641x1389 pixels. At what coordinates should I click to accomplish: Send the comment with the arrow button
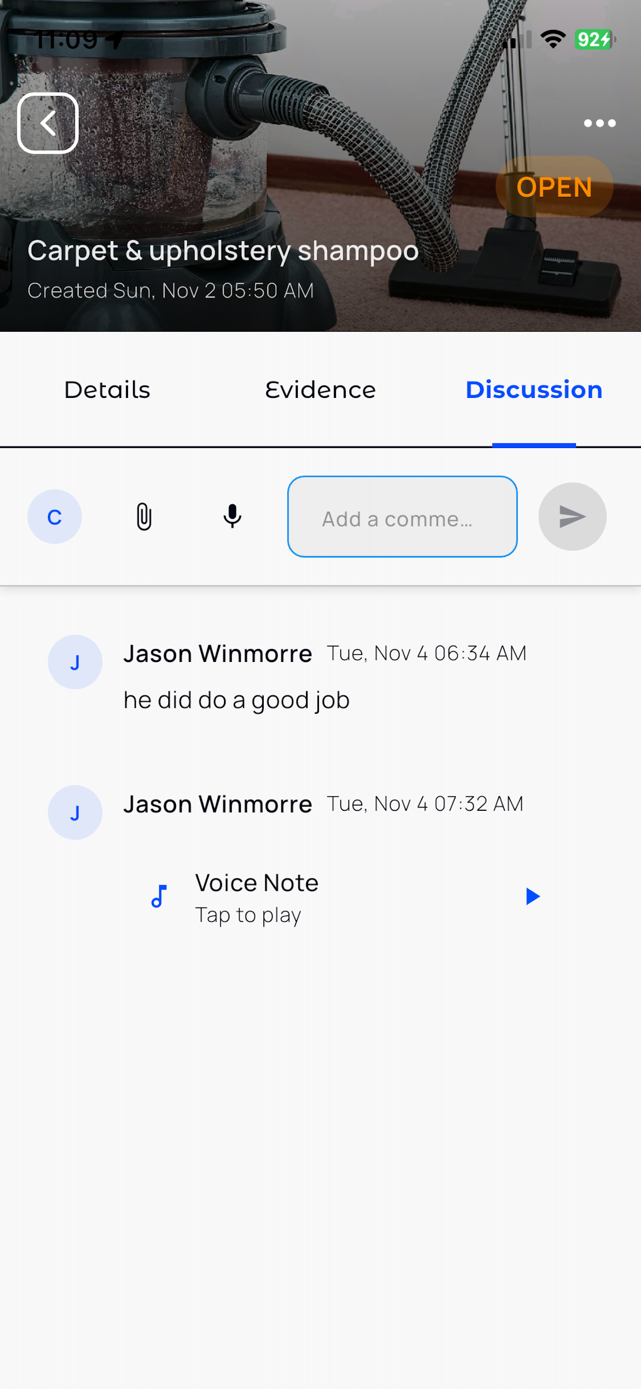572,517
